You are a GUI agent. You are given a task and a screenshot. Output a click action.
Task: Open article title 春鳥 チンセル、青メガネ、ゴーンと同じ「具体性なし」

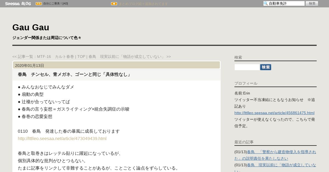tap(74, 74)
